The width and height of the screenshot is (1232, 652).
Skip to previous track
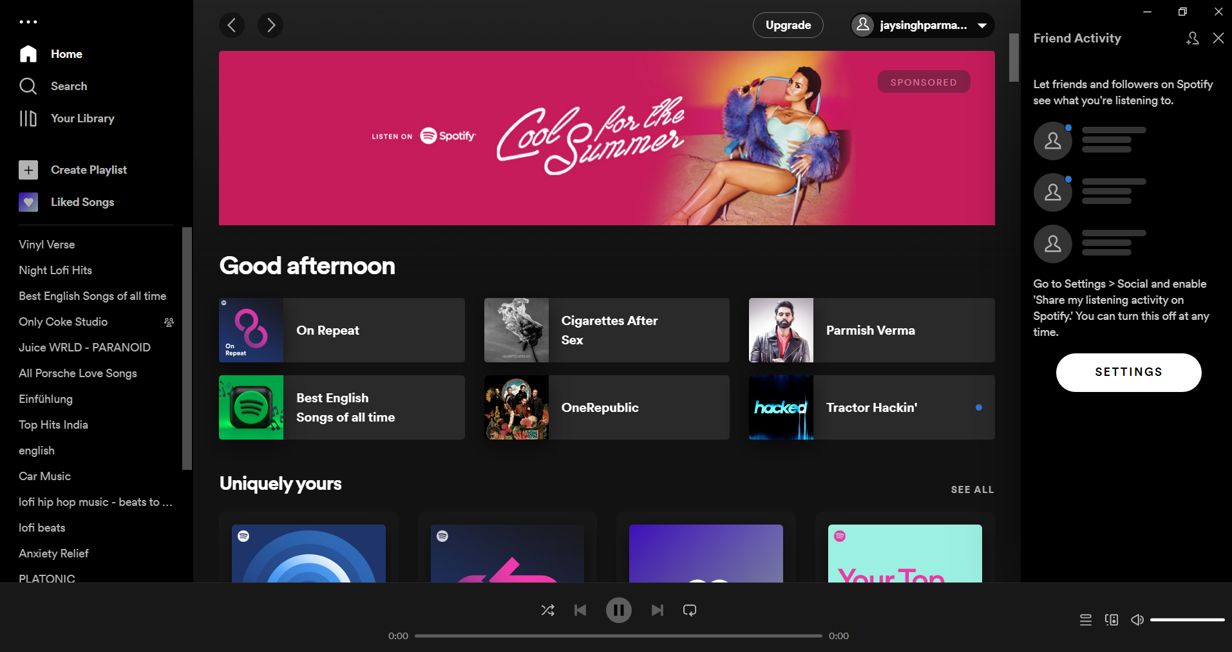(580, 610)
